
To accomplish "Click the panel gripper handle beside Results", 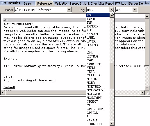I will [x=2, y=3].
